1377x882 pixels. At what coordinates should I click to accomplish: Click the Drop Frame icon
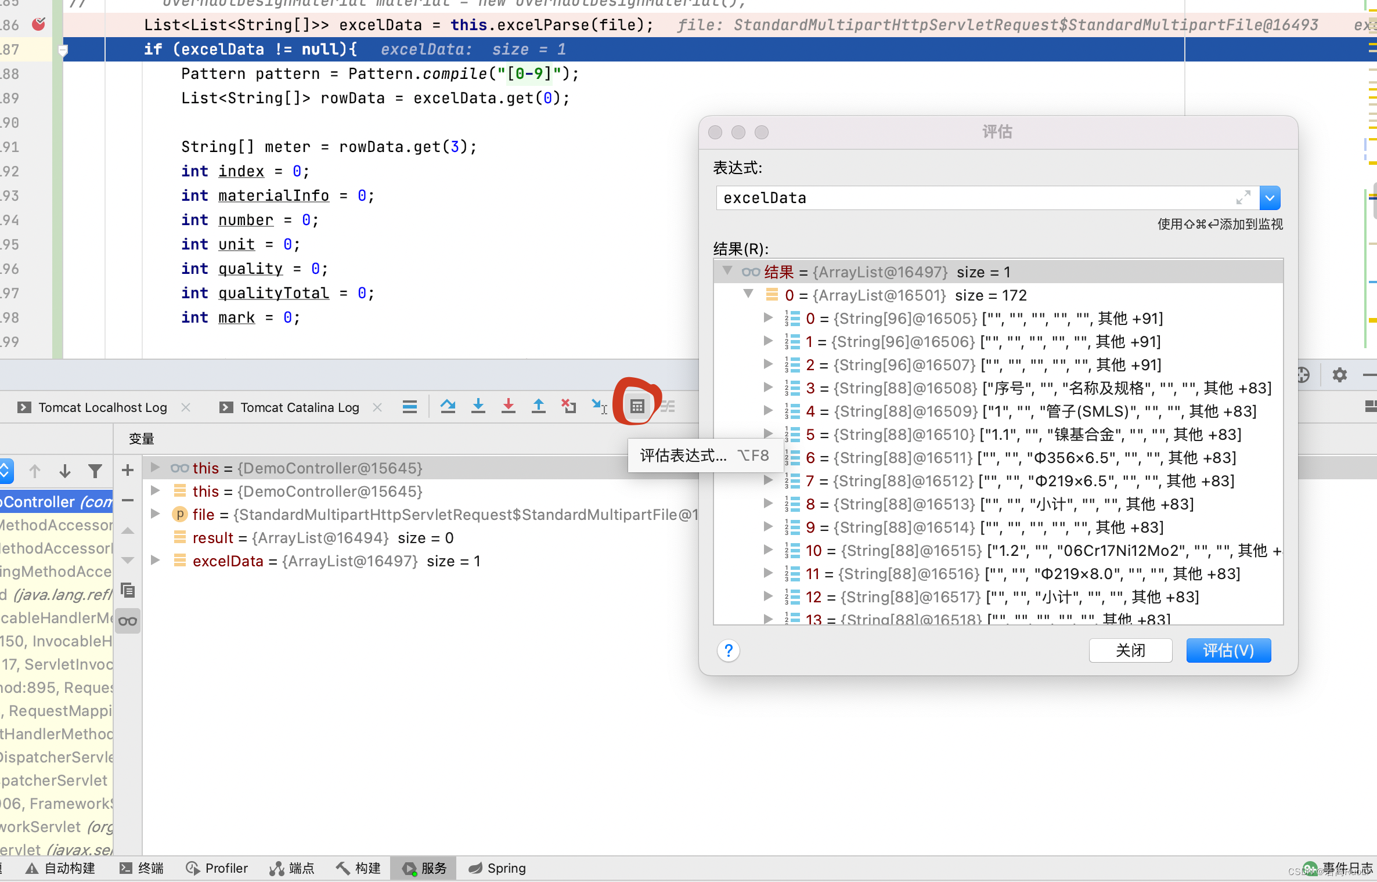click(568, 407)
